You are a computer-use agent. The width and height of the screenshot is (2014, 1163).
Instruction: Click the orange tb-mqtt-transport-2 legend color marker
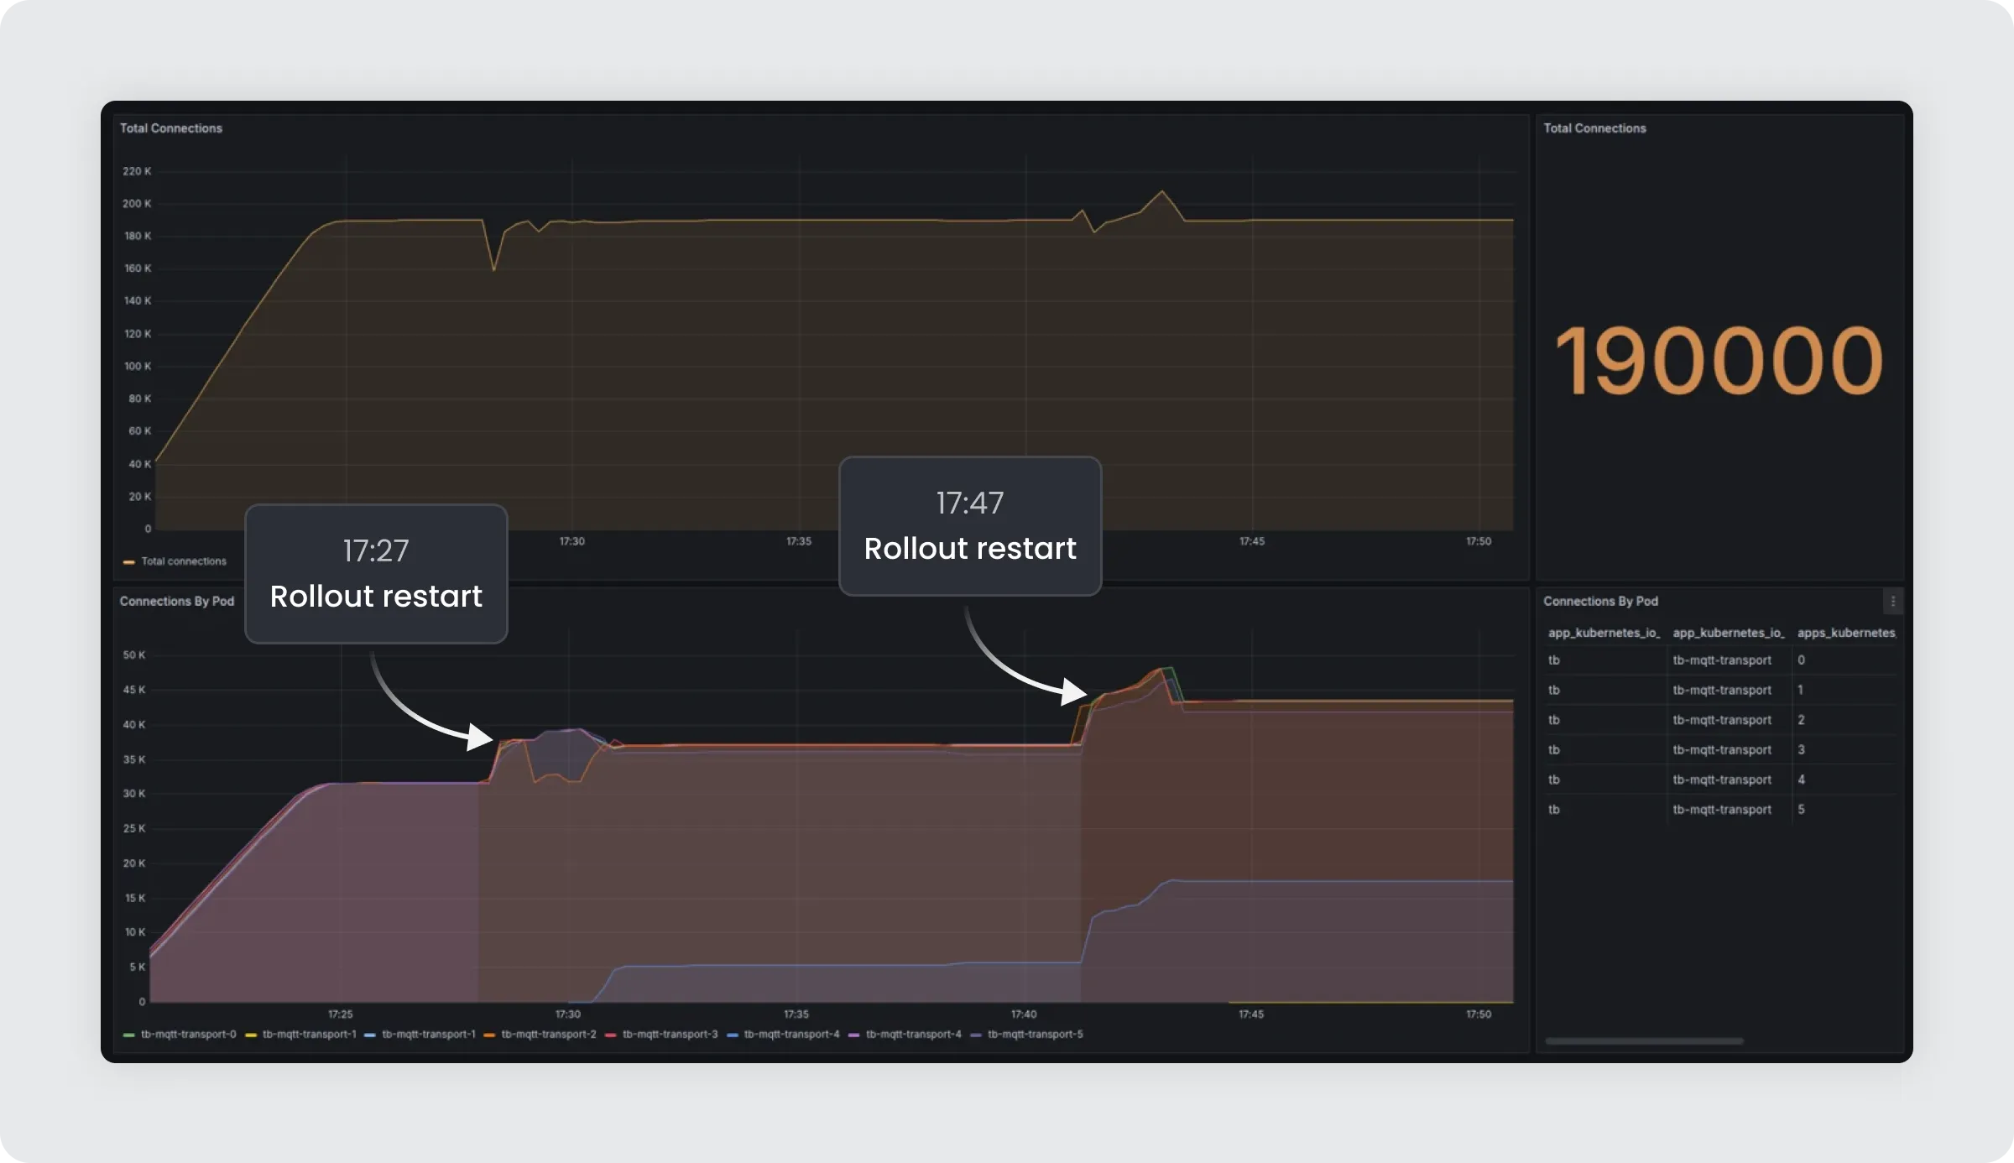(489, 1035)
